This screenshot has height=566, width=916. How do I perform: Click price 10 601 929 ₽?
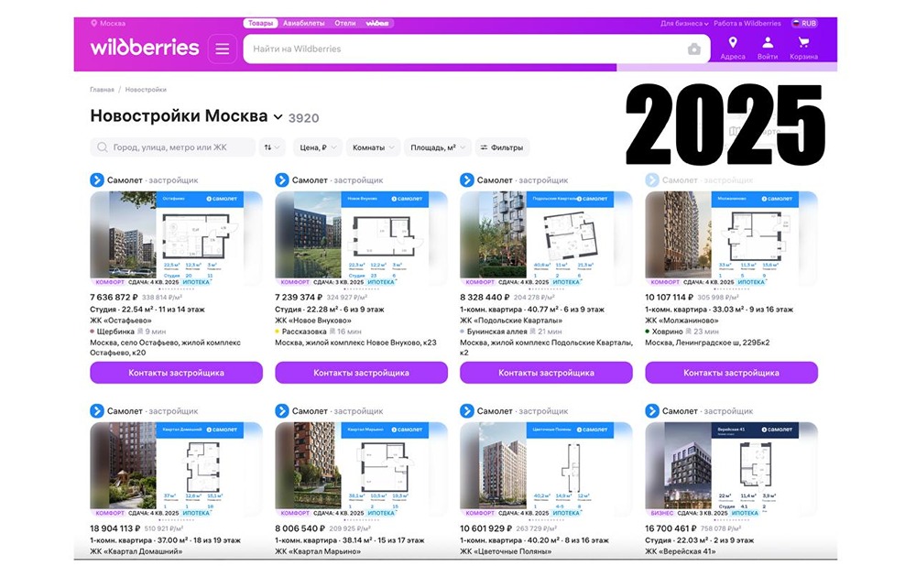(486, 528)
